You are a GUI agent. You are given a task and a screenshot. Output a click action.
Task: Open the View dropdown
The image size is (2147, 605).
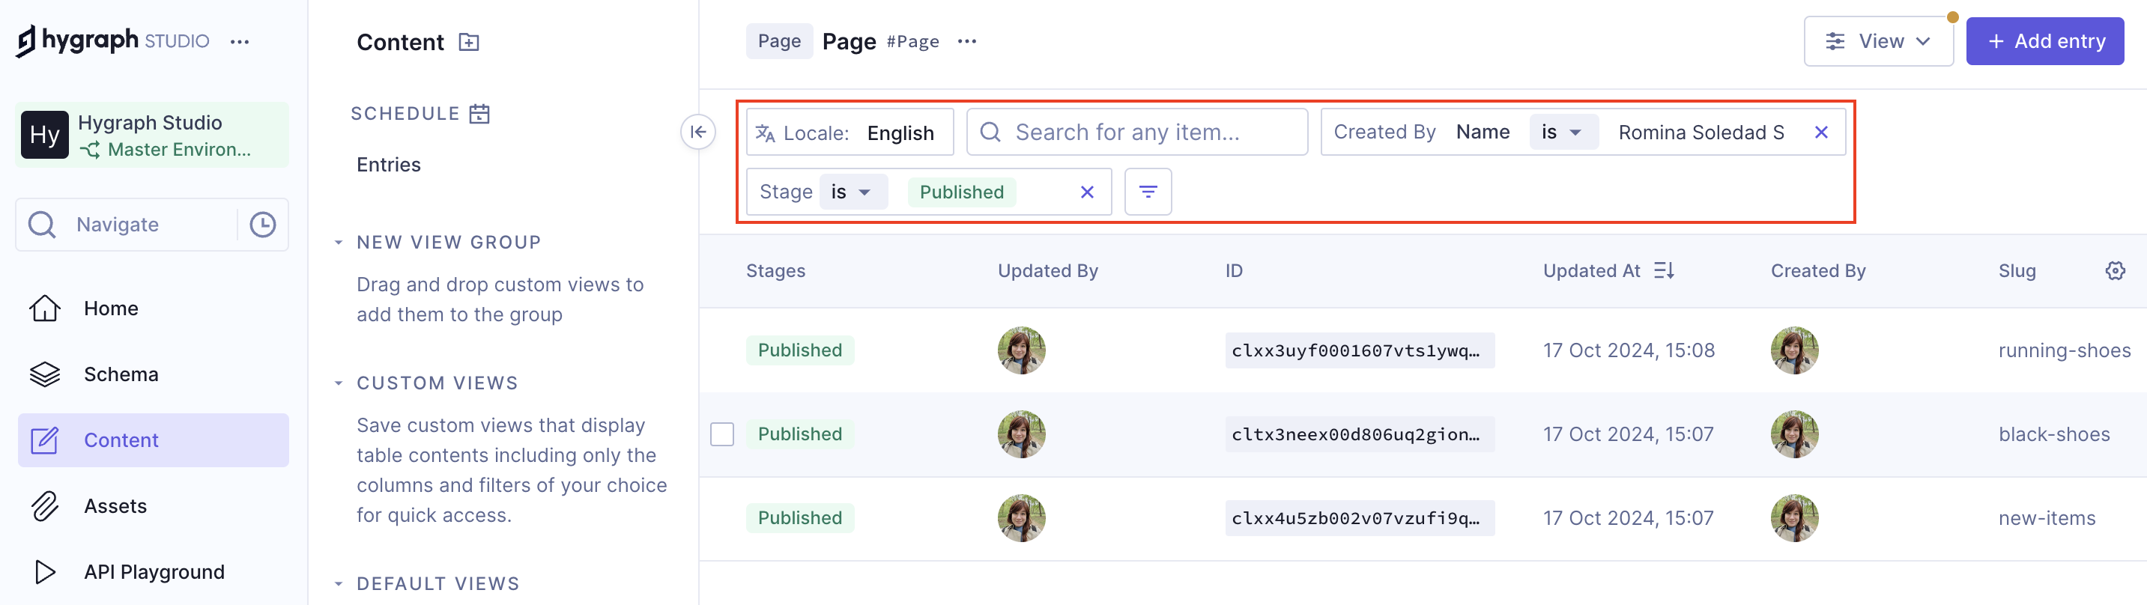pyautogui.click(x=1877, y=42)
